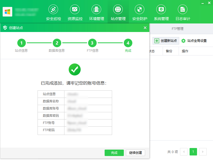Click the 共 0 项 total count text
The width and height of the screenshot is (213, 160).
point(173,152)
